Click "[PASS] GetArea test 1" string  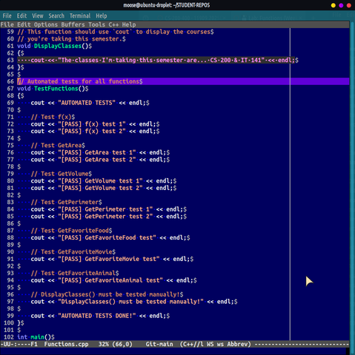pyautogui.click(x=97, y=152)
